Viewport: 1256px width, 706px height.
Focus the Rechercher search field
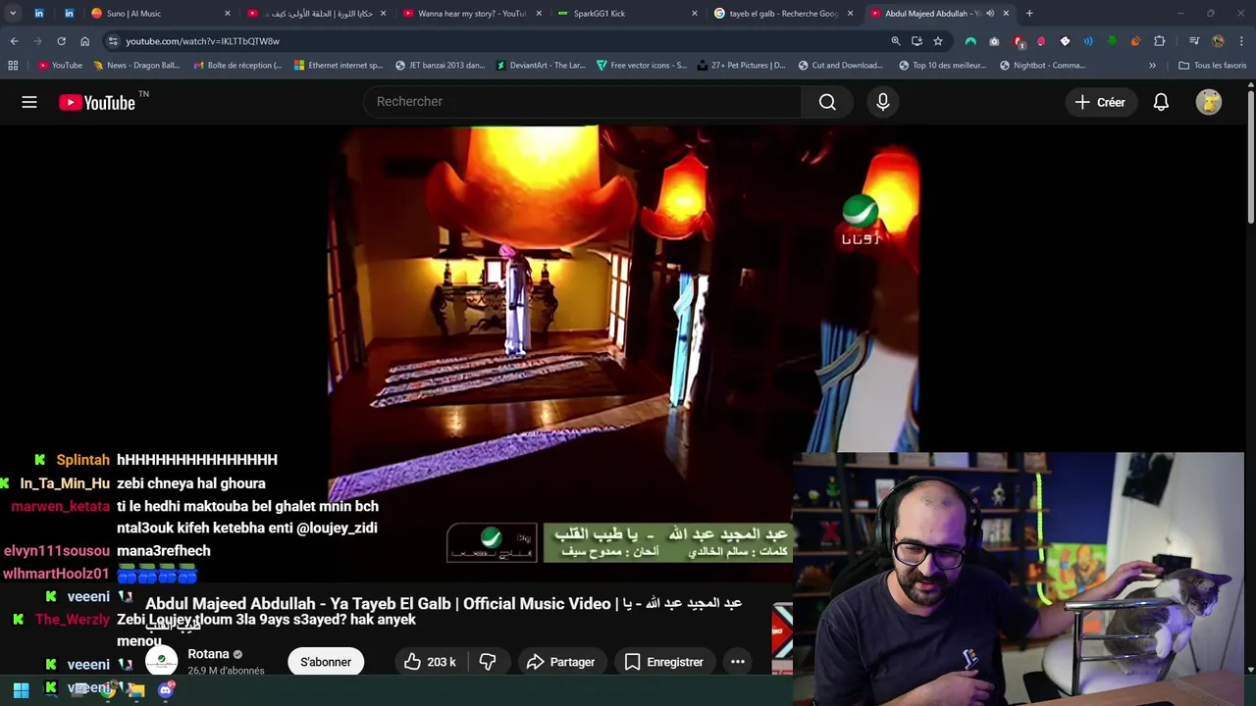(x=582, y=102)
